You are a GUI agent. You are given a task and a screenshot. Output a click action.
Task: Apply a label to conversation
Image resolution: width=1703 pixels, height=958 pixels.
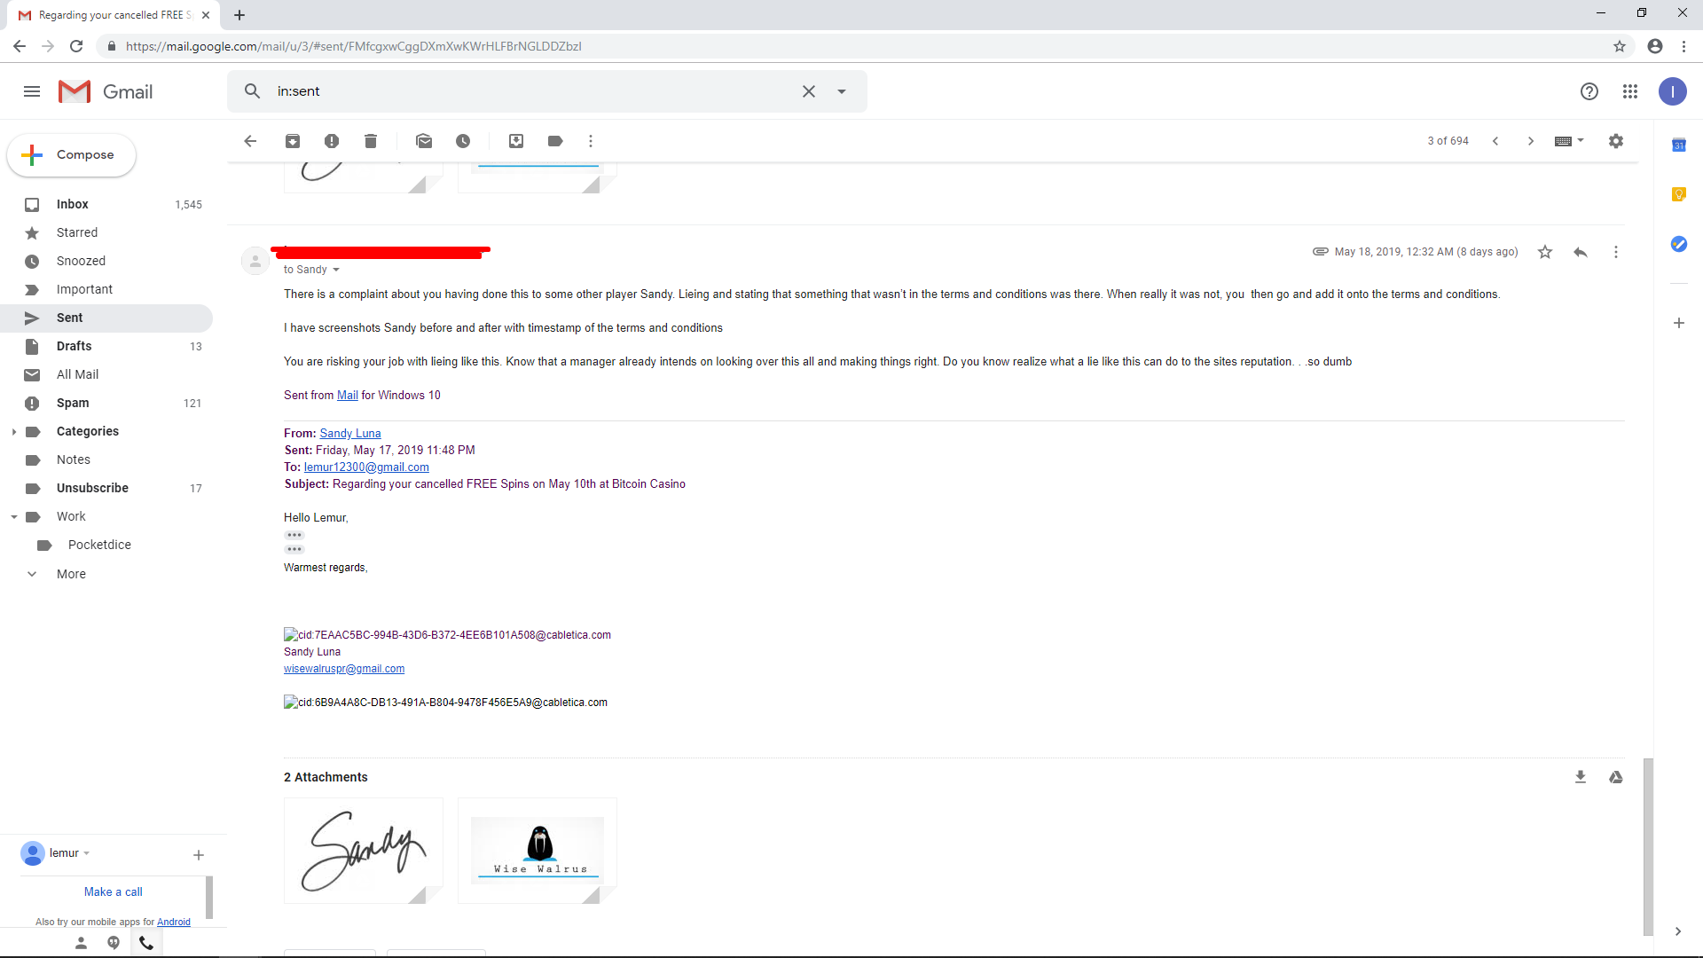[555, 141]
